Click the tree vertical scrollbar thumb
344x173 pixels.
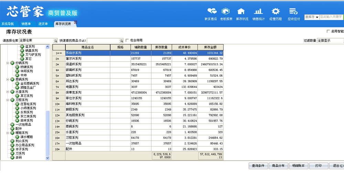pyautogui.click(x=47, y=133)
